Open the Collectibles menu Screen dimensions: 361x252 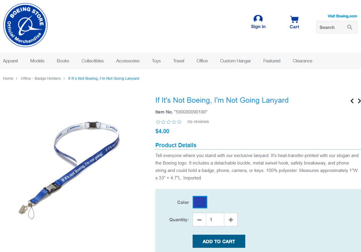(93, 61)
